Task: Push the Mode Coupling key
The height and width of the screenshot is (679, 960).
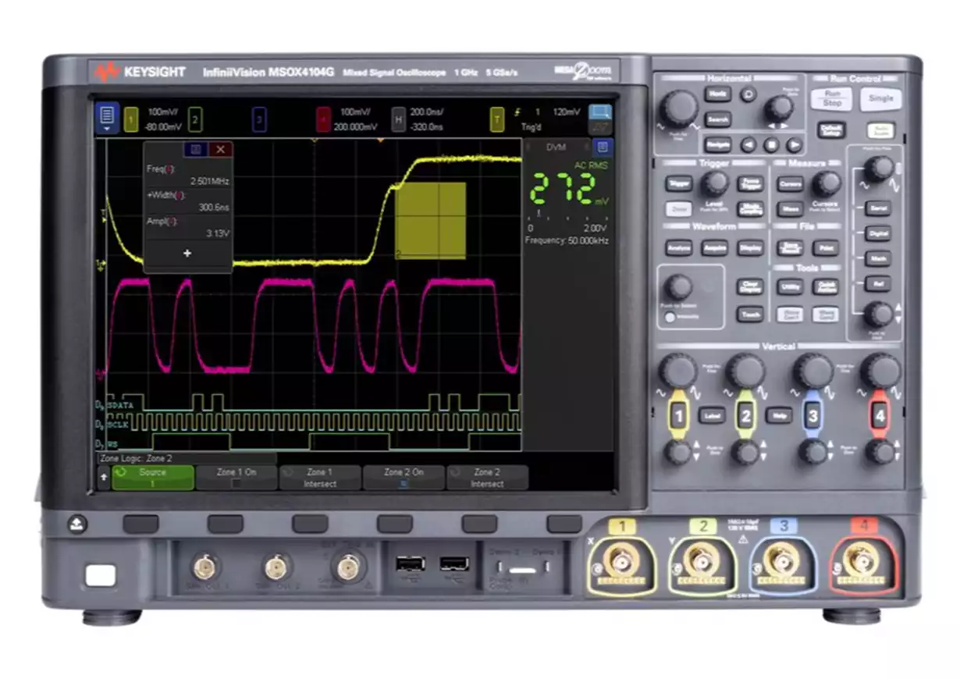Action: 750,209
